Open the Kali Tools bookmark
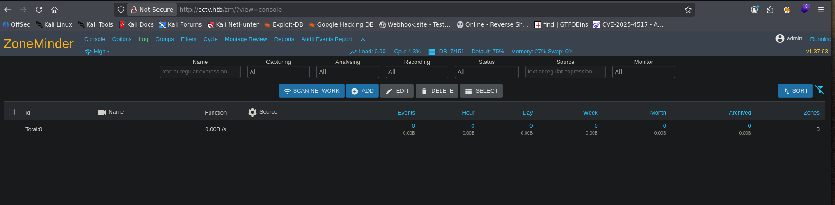This screenshot has height=205, width=835. tap(96, 25)
